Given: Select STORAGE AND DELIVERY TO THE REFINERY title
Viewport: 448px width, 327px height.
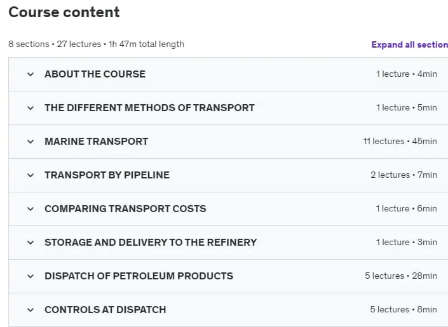Looking at the screenshot, I should [151, 243].
